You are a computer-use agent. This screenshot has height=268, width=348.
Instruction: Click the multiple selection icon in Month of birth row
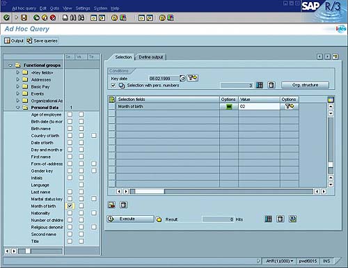[290, 107]
